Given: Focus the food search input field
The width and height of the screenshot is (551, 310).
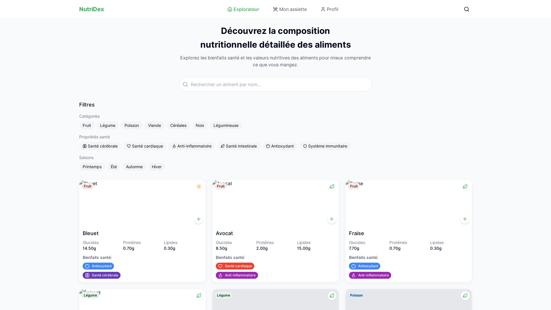Looking at the screenshot, I should pyautogui.click(x=275, y=84).
